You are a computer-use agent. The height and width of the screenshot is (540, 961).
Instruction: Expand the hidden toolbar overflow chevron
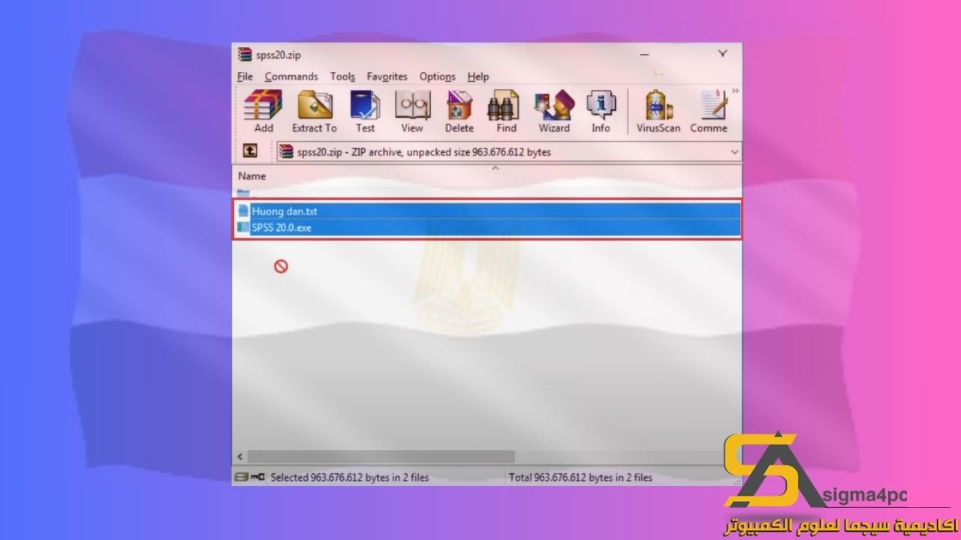735,91
